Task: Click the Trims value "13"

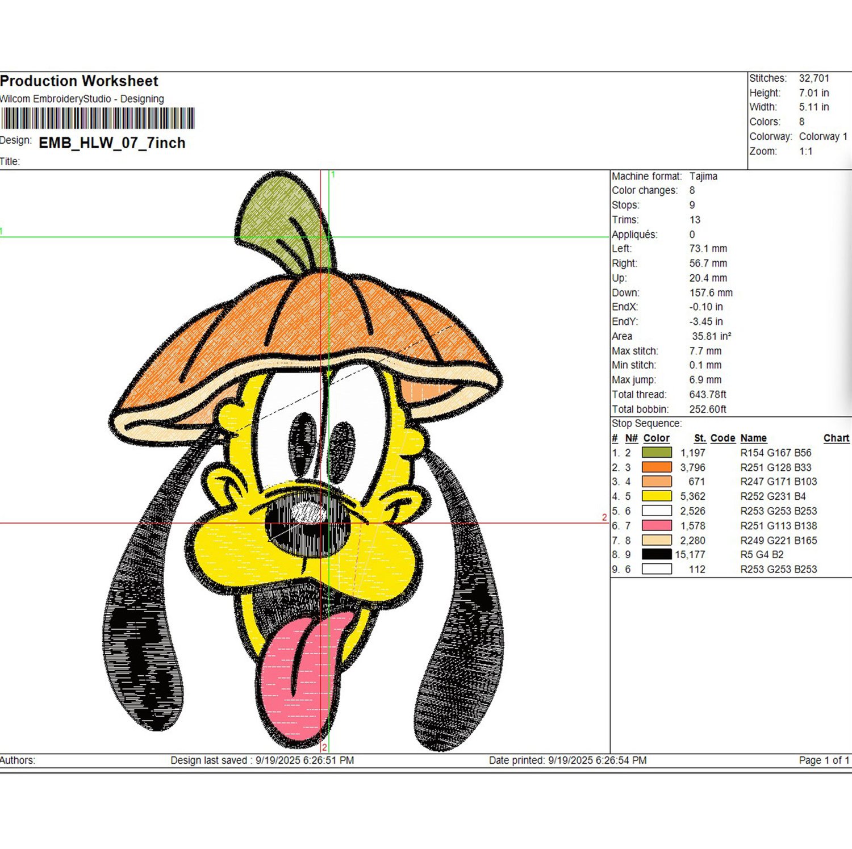Action: tap(695, 220)
